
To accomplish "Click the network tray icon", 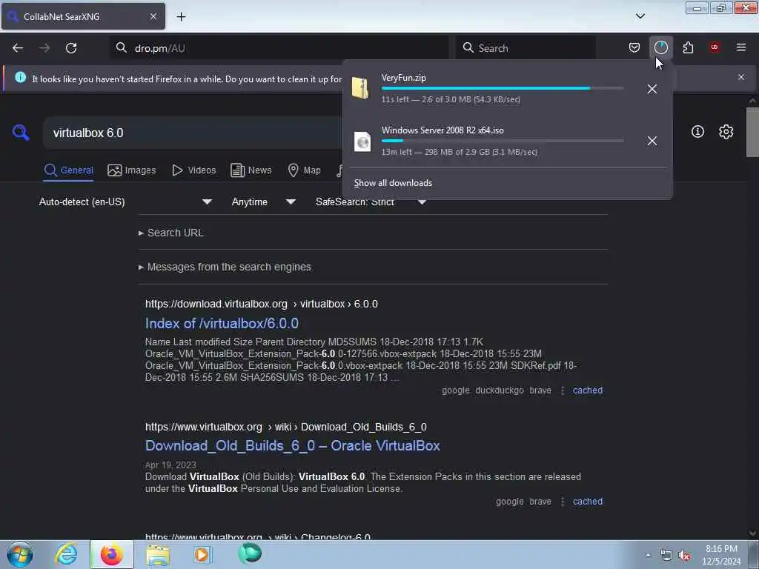I will coord(666,556).
